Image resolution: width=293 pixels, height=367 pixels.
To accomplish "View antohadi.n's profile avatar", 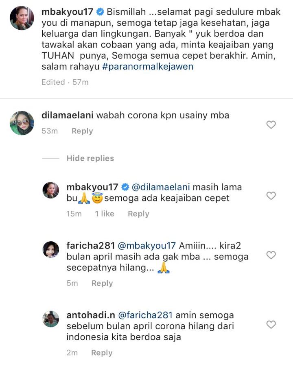I will click(51, 319).
